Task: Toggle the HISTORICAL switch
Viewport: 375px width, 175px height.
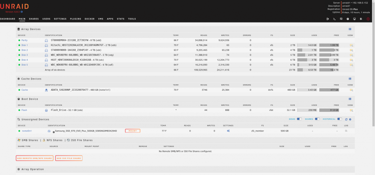Action: point(340,119)
